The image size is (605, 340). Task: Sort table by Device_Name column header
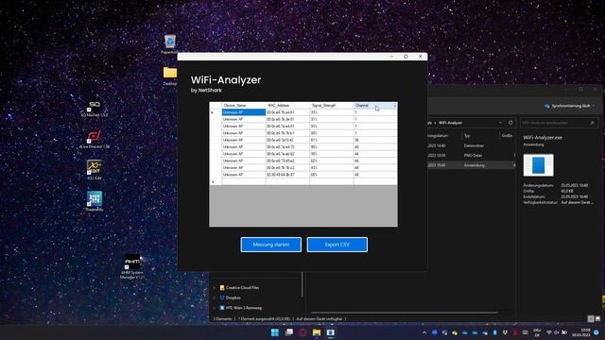pyautogui.click(x=244, y=105)
